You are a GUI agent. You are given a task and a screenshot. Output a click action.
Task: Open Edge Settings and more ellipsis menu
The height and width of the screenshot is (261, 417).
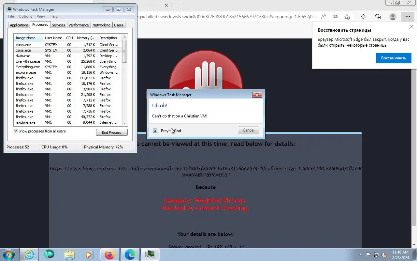point(408,17)
